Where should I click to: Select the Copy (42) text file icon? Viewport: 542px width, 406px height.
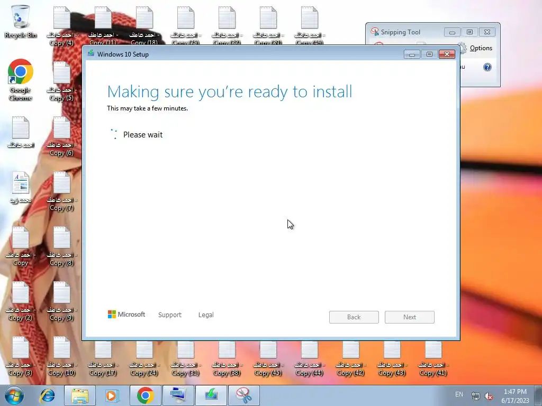[x=351, y=358]
